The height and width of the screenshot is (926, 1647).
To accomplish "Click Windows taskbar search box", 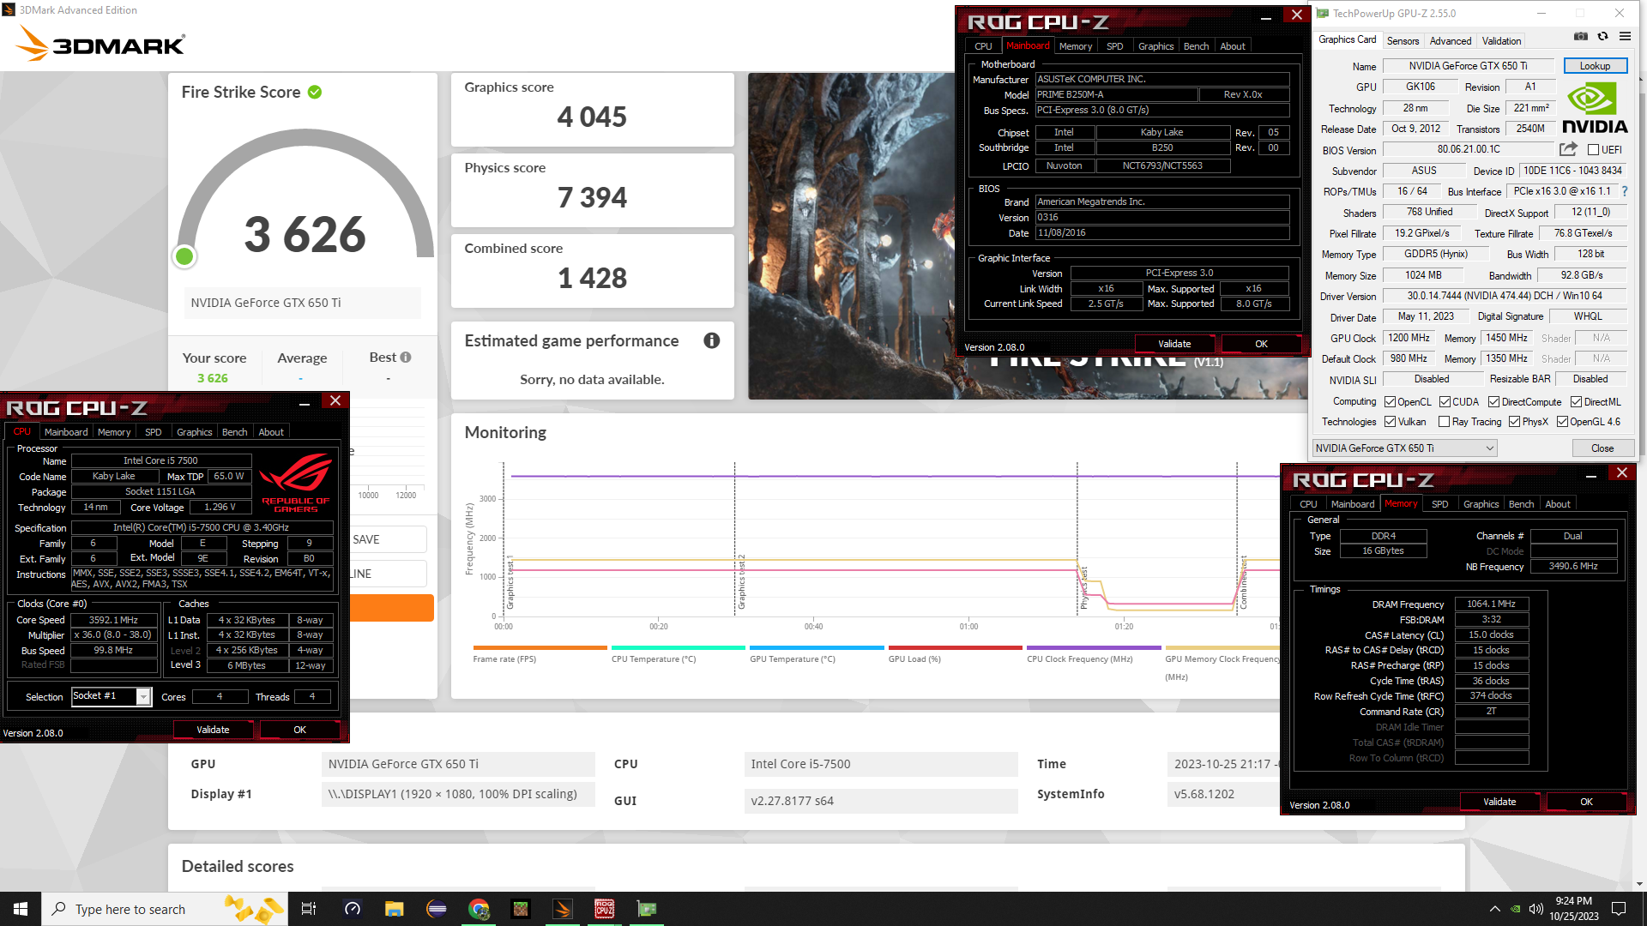I will (164, 909).
